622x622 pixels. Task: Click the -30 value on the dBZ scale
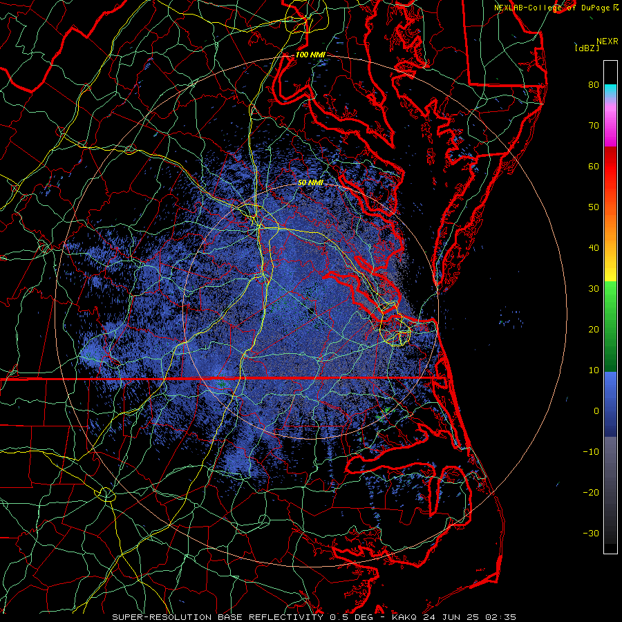pos(591,533)
